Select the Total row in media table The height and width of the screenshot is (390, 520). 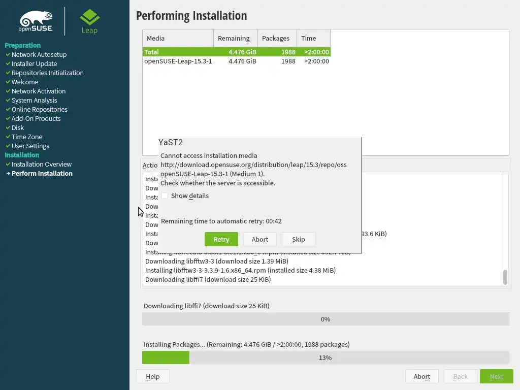(x=237, y=52)
